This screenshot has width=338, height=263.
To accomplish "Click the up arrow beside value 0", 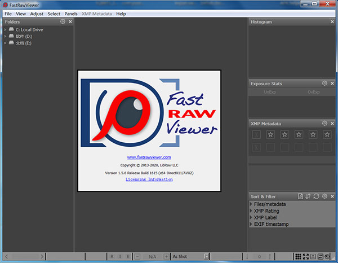I will 270,257.
